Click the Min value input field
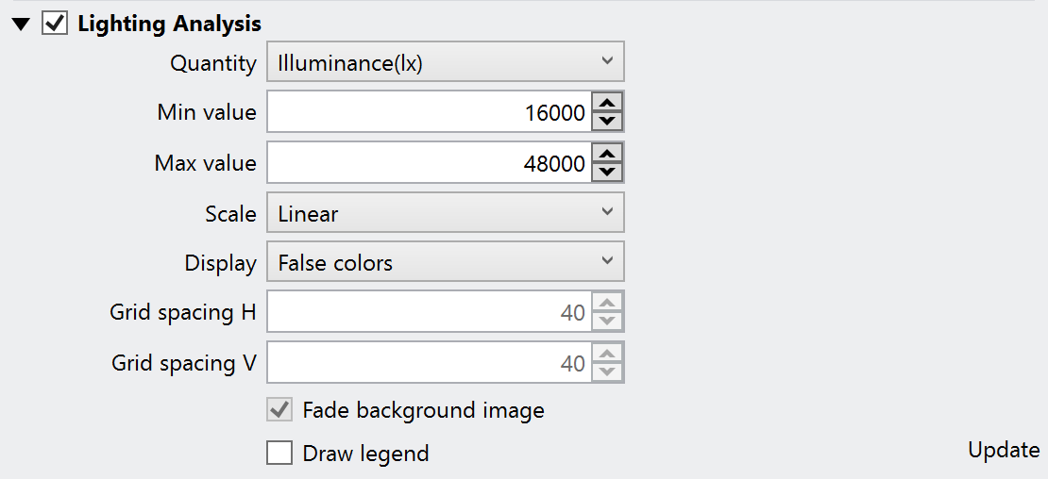The image size is (1048, 479). click(x=429, y=112)
